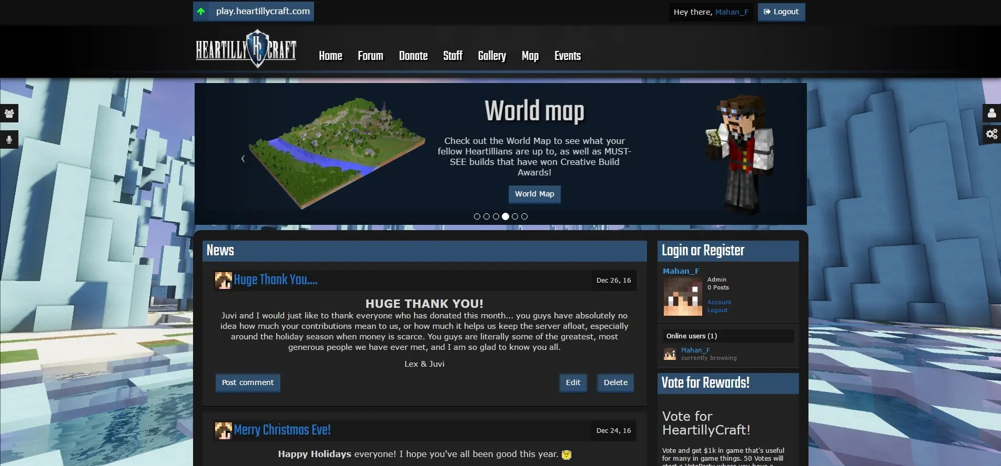Open the HeartillyCraft logo home link

click(246, 49)
